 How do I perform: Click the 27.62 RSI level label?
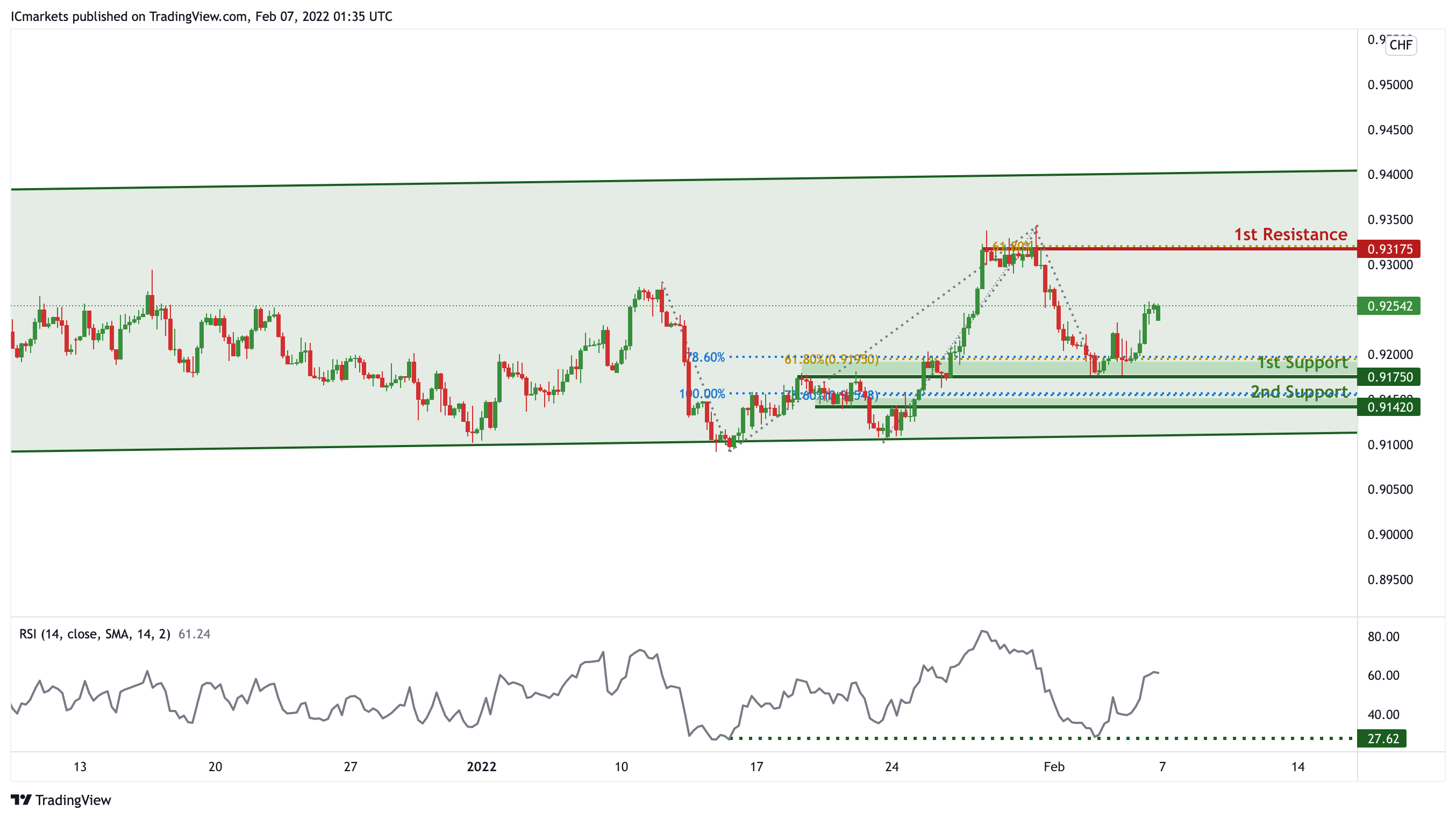(1382, 739)
